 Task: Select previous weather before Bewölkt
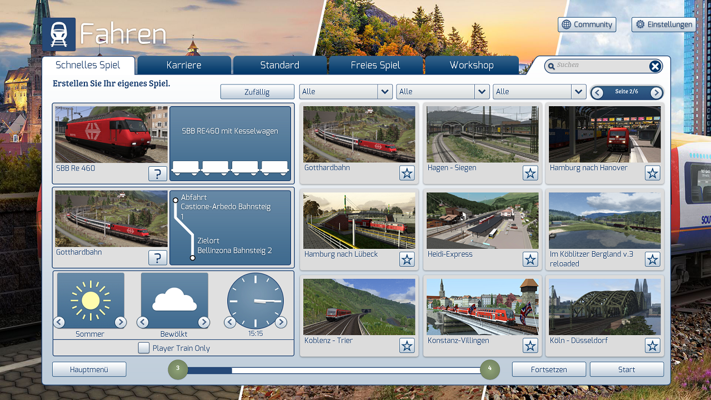pos(143,322)
